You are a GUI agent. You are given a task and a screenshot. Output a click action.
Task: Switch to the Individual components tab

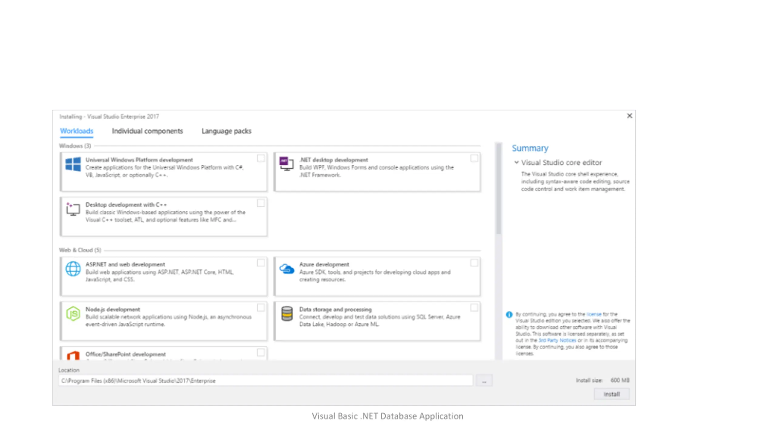tap(147, 131)
